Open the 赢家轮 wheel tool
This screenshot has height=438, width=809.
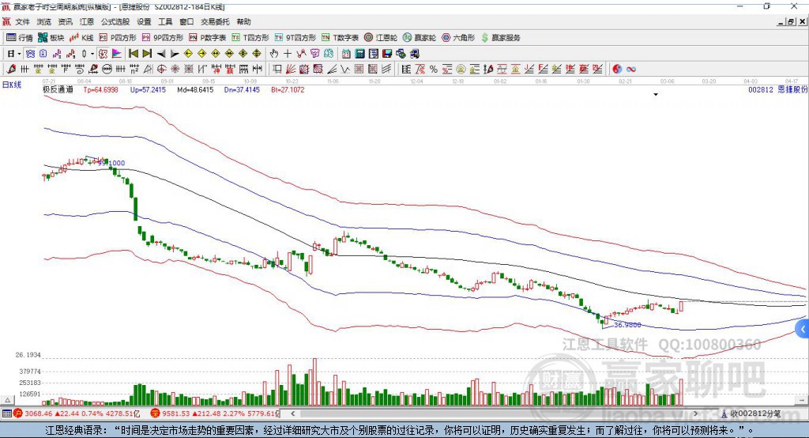pos(420,38)
